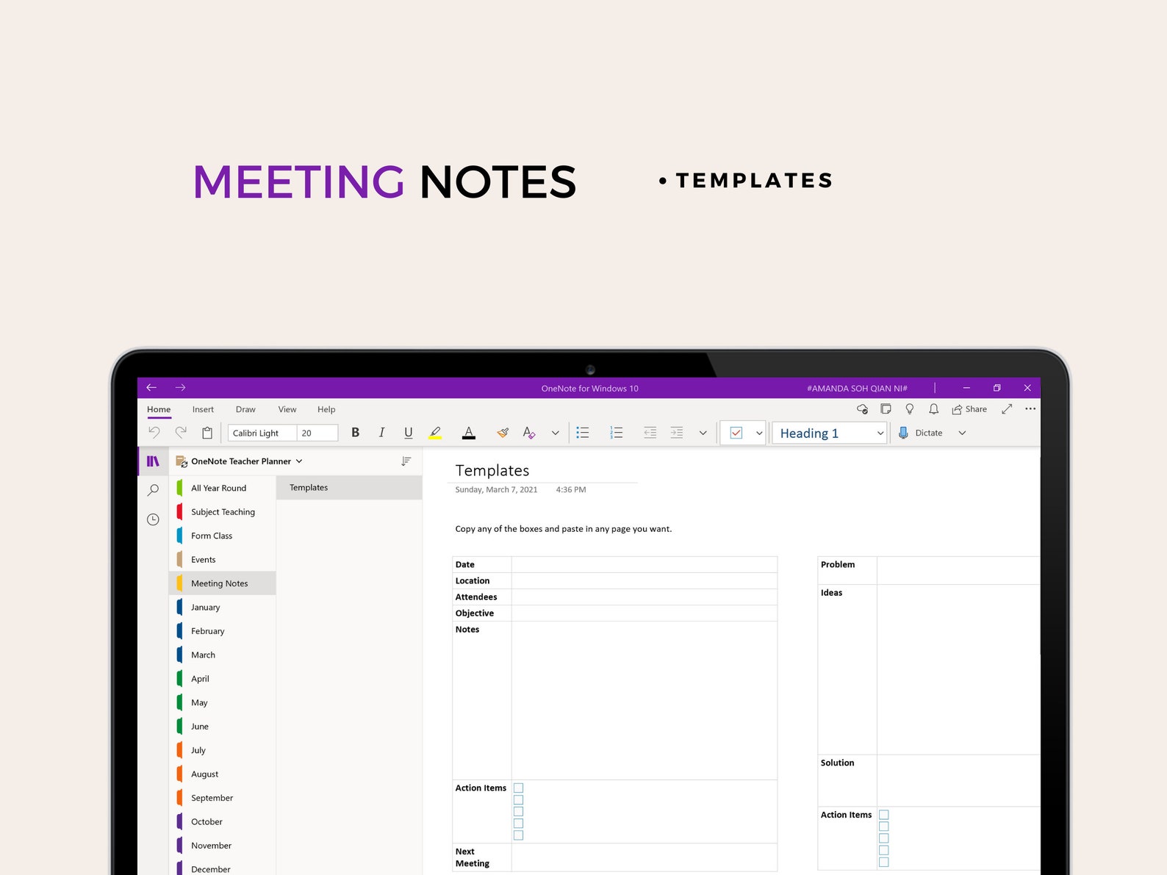Open the notifications bell

coord(933,408)
